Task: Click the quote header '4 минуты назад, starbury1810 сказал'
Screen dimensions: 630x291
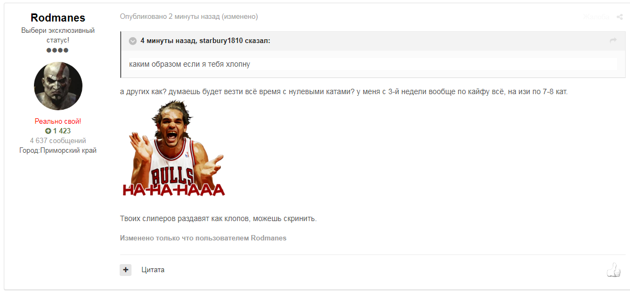Action: pyautogui.click(x=205, y=40)
